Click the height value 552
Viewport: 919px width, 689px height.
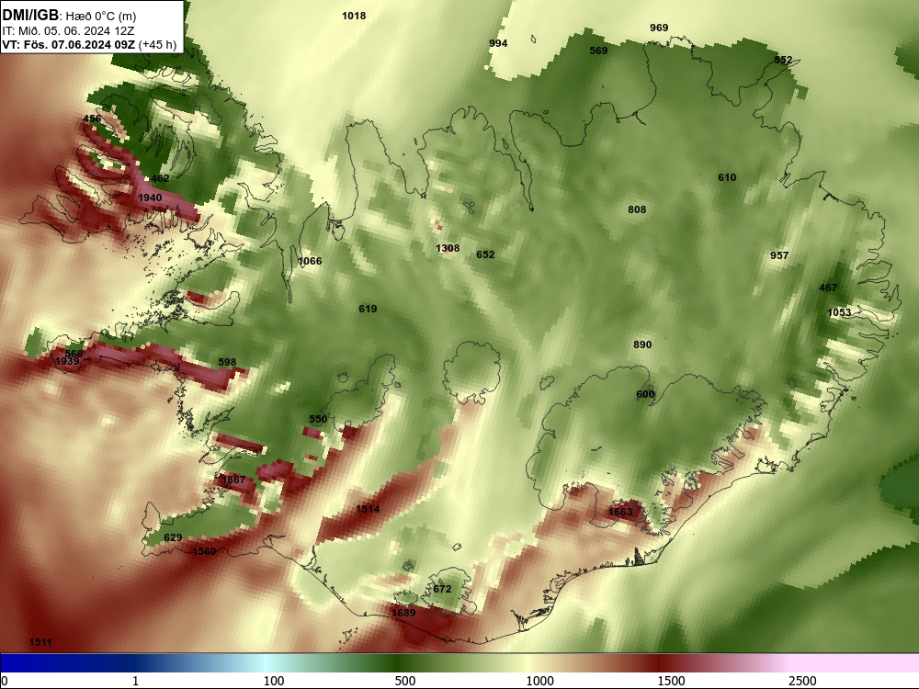coord(783,60)
